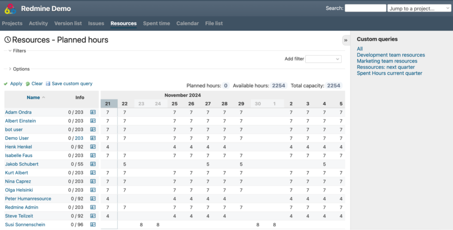Click the Clear filters icon
453x230 pixels.
28,84
